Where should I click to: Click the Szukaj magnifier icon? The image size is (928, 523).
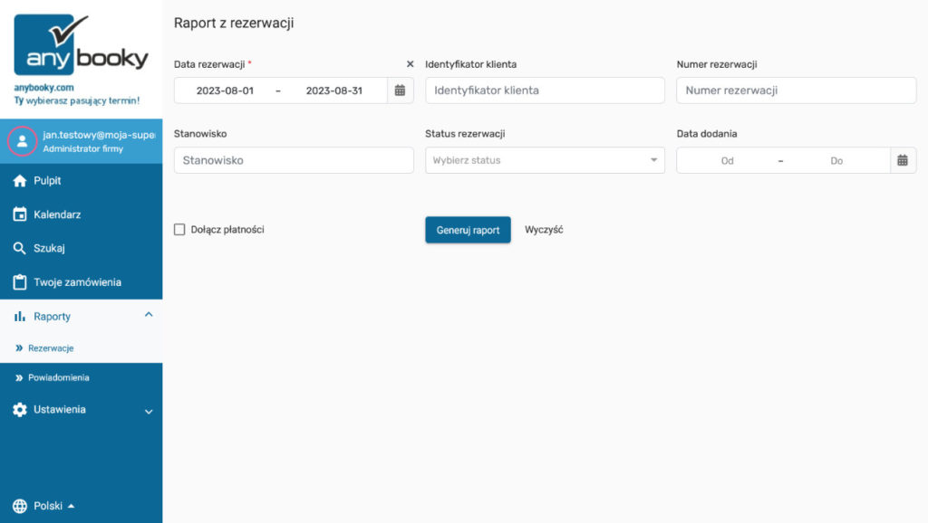[20, 248]
